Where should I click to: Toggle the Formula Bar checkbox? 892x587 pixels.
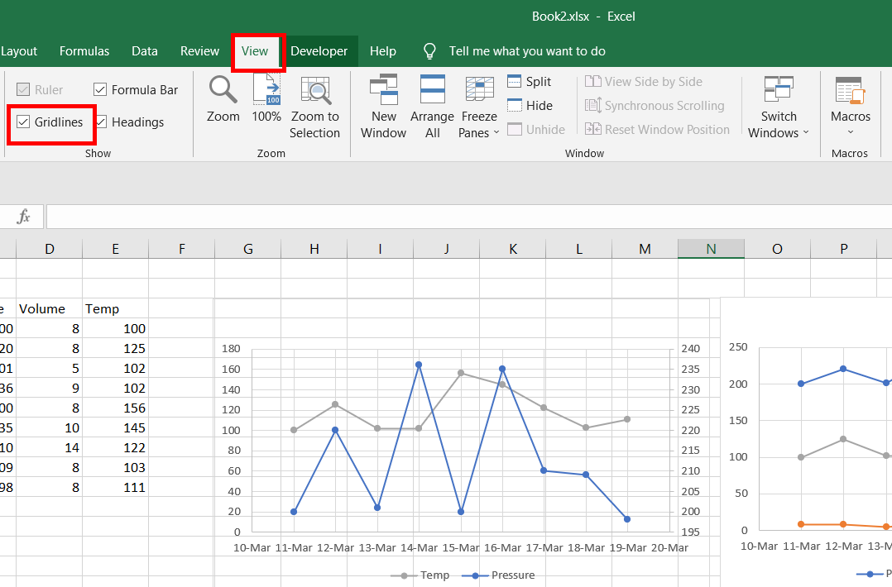(100, 89)
